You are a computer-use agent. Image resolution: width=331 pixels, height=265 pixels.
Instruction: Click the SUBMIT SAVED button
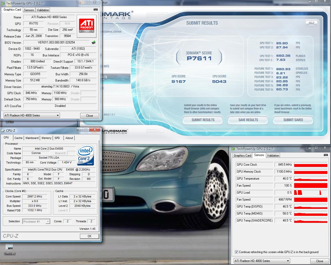[x=293, y=120]
